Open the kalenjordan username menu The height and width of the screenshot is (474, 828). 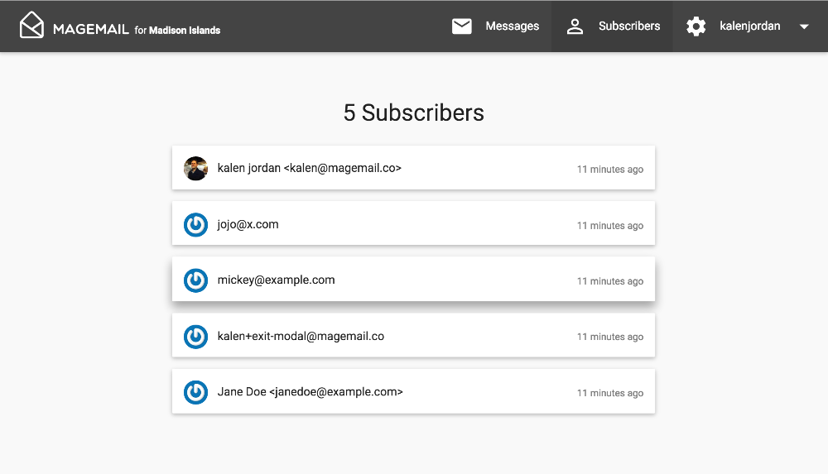coord(749,26)
